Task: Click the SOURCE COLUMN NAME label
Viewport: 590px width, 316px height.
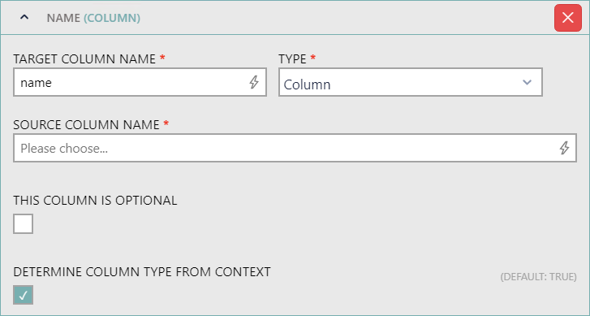Action: point(86,124)
